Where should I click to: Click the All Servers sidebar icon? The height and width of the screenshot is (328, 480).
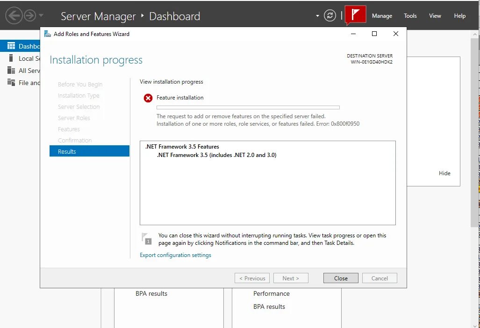click(11, 71)
